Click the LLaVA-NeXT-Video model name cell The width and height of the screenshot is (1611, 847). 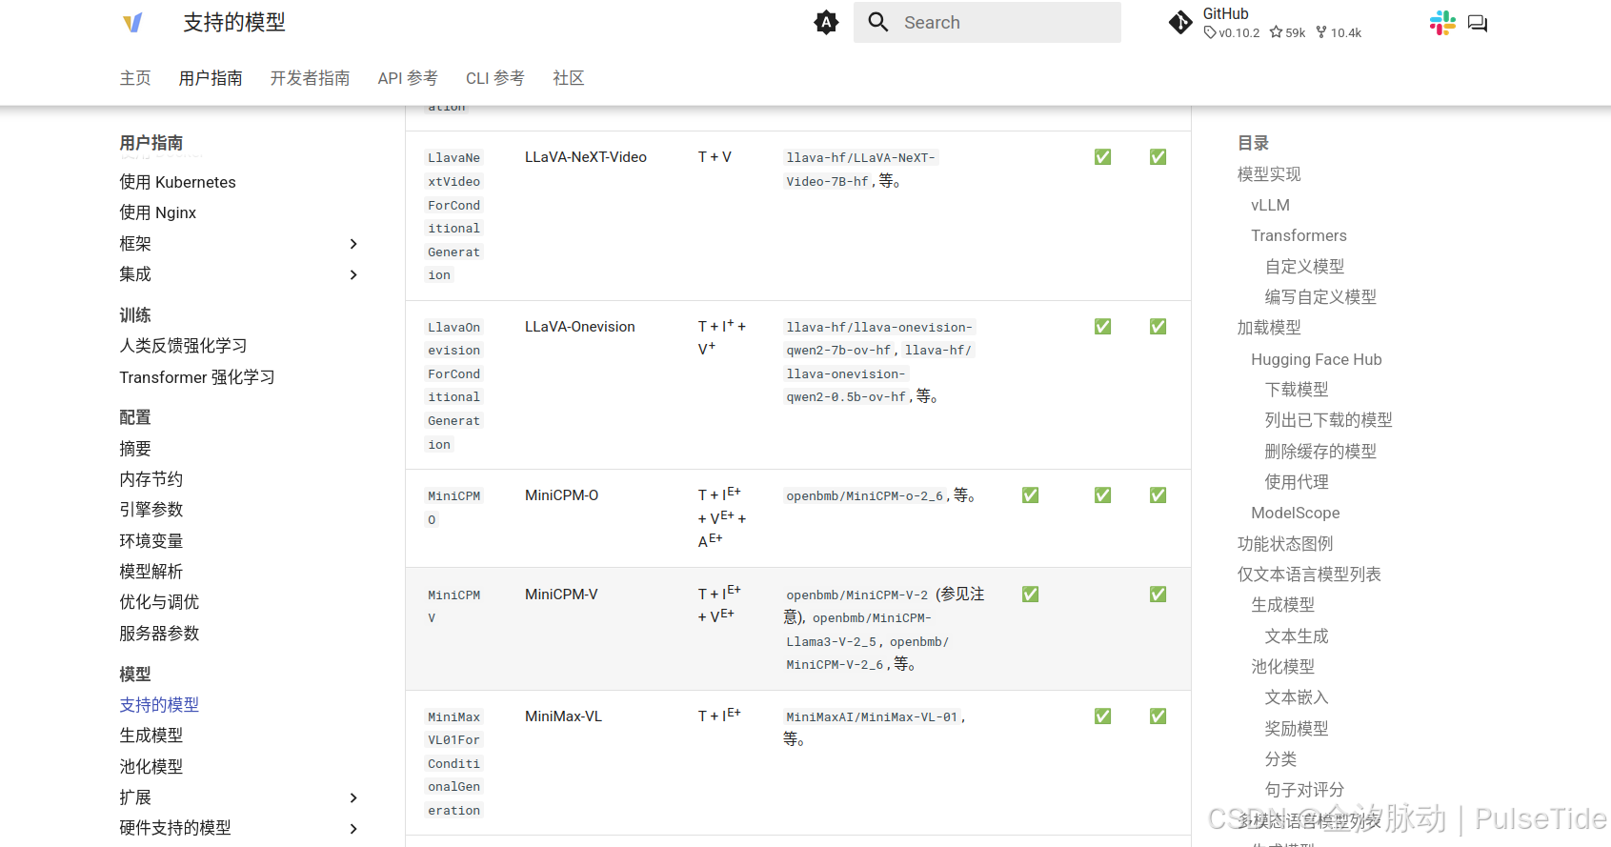click(586, 157)
